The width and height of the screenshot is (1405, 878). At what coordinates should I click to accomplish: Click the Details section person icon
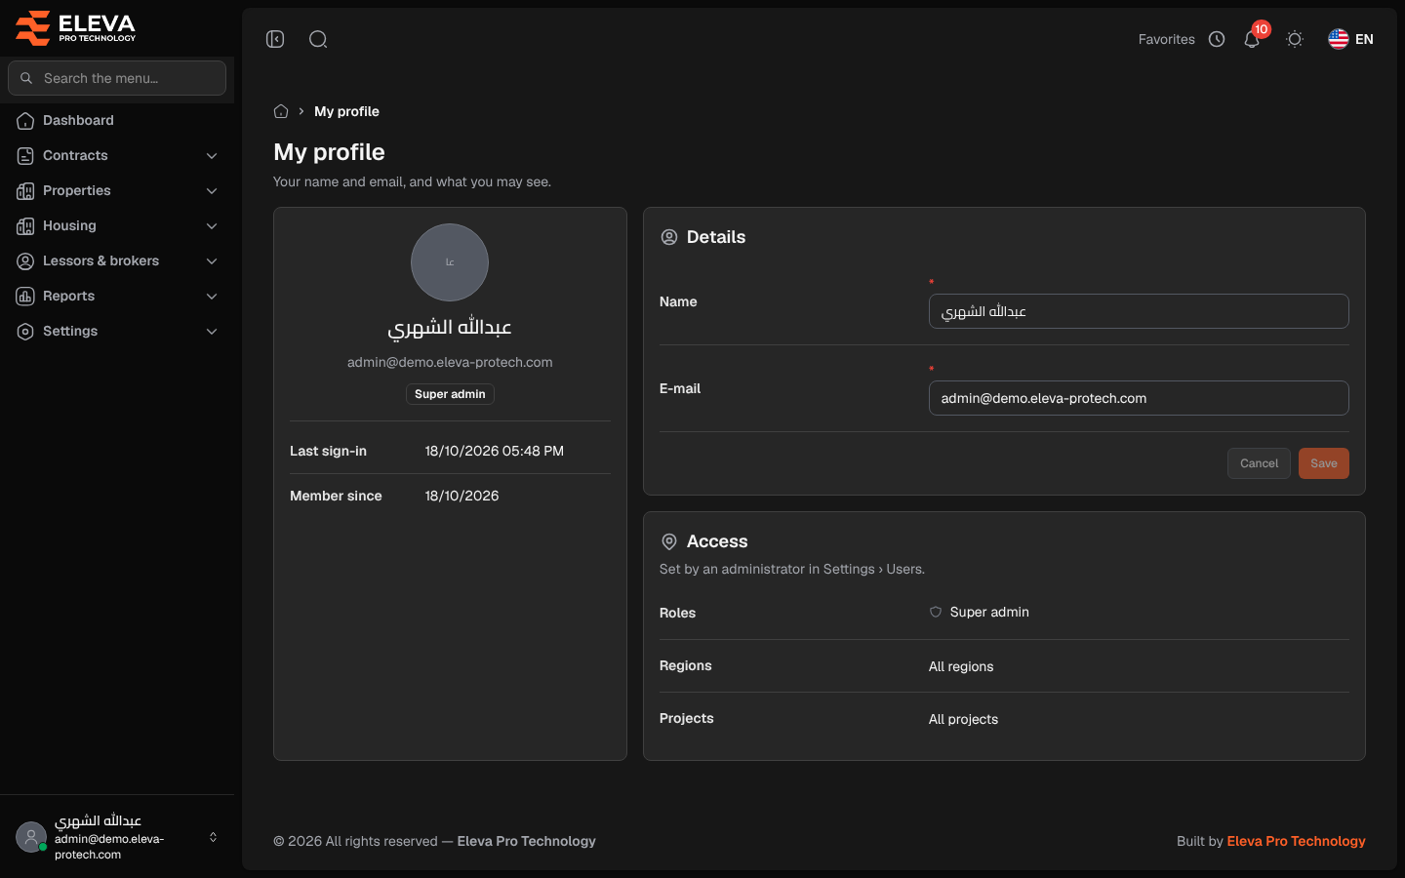pyautogui.click(x=669, y=237)
